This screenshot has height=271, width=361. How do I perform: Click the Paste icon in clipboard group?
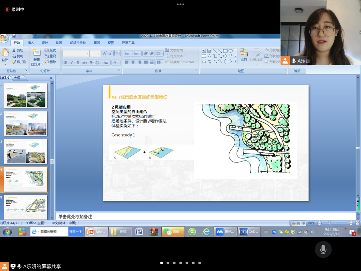pyautogui.click(x=5, y=55)
